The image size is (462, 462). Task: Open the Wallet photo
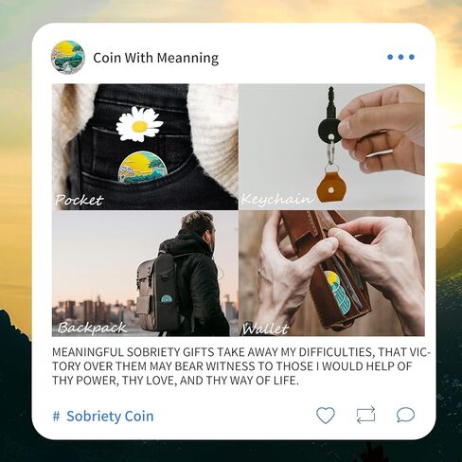331,274
